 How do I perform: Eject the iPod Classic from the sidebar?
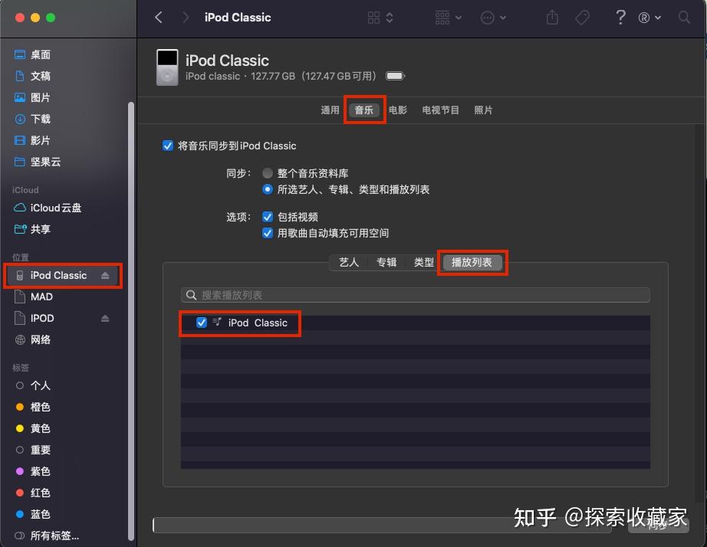(x=104, y=275)
